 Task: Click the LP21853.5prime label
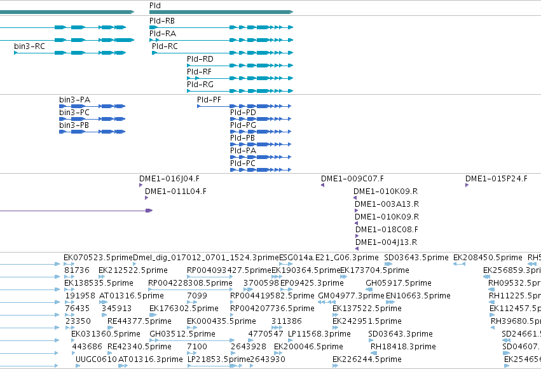coord(219,360)
